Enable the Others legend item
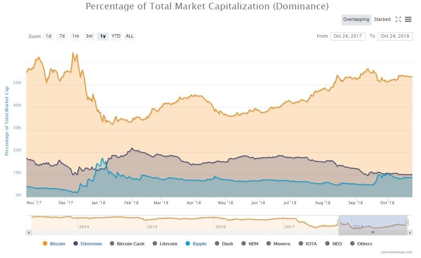Screen dimensions: 421x258 (361, 244)
